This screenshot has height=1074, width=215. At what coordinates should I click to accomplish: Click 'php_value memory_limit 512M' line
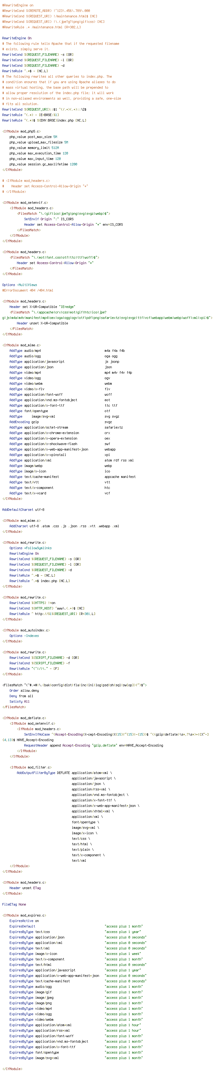pyautogui.click(x=34, y=148)
